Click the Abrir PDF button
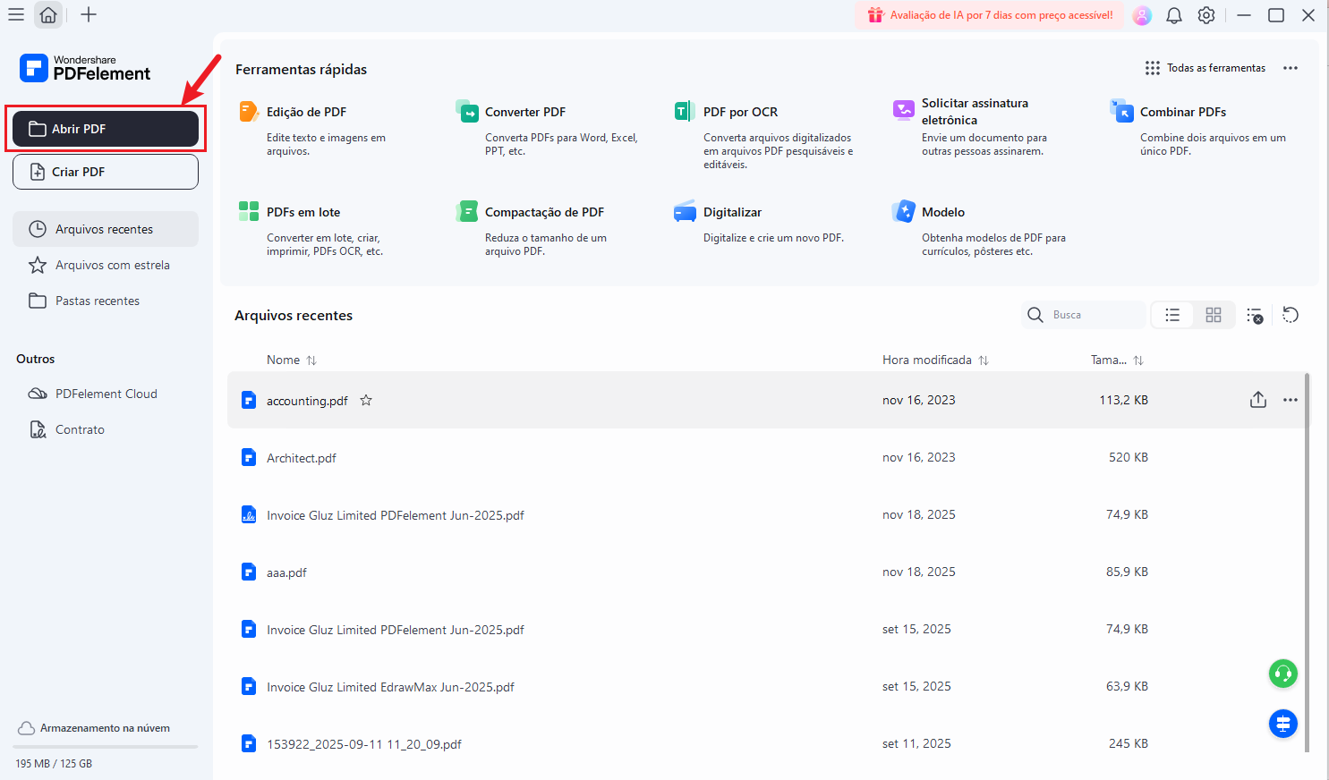The width and height of the screenshot is (1329, 780). 106,129
